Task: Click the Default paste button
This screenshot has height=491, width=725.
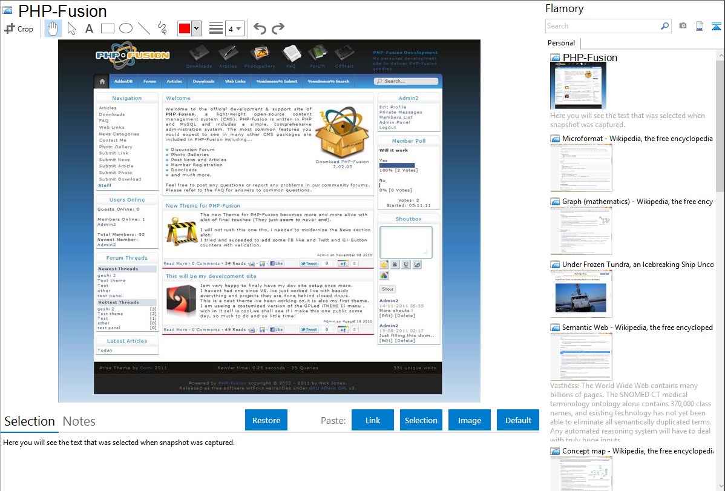Action: tap(518, 420)
